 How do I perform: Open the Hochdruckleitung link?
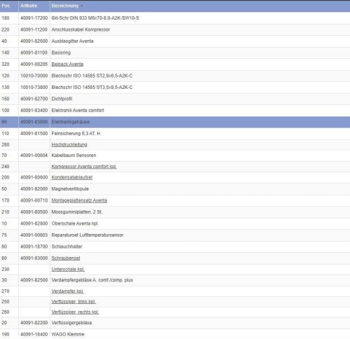tap(69, 145)
